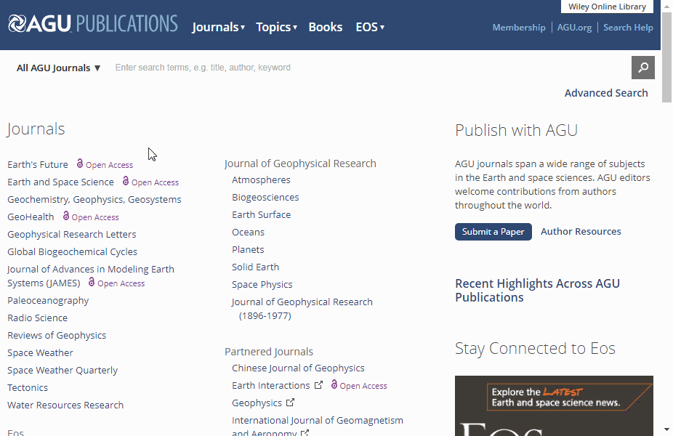Screen dimensions: 673x436
Task: Click the Open Access lock icon beside GeoHealth
Action: 65,216
